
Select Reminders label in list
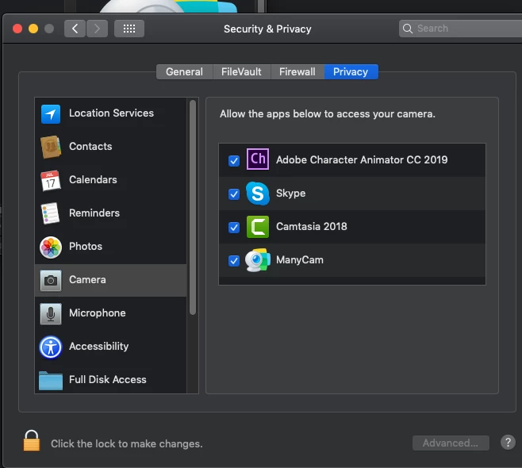pos(94,213)
